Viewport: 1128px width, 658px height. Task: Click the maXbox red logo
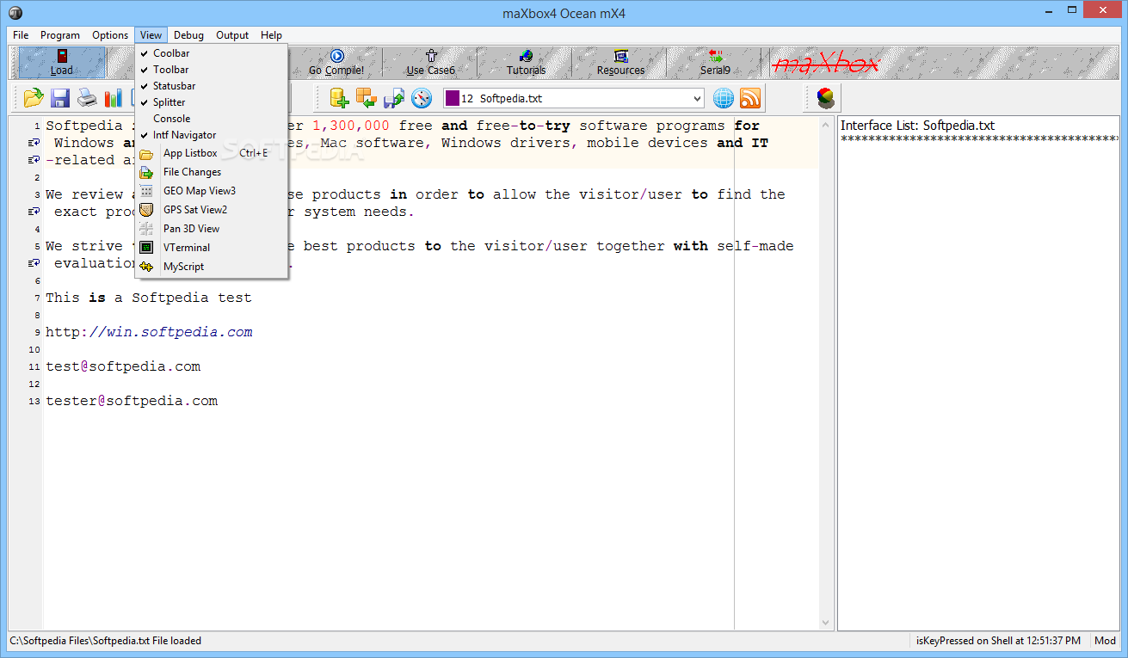[825, 64]
